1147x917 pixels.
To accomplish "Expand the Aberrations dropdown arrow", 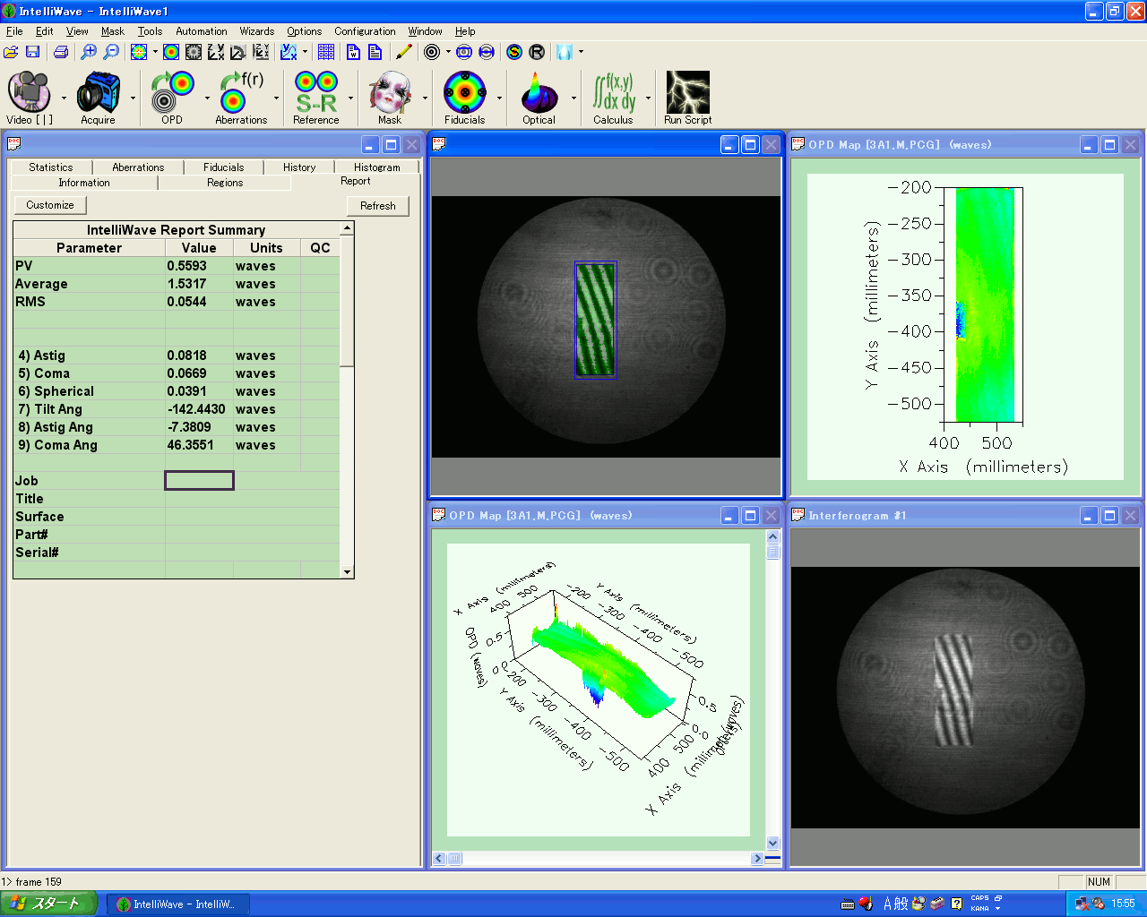I will [276, 98].
